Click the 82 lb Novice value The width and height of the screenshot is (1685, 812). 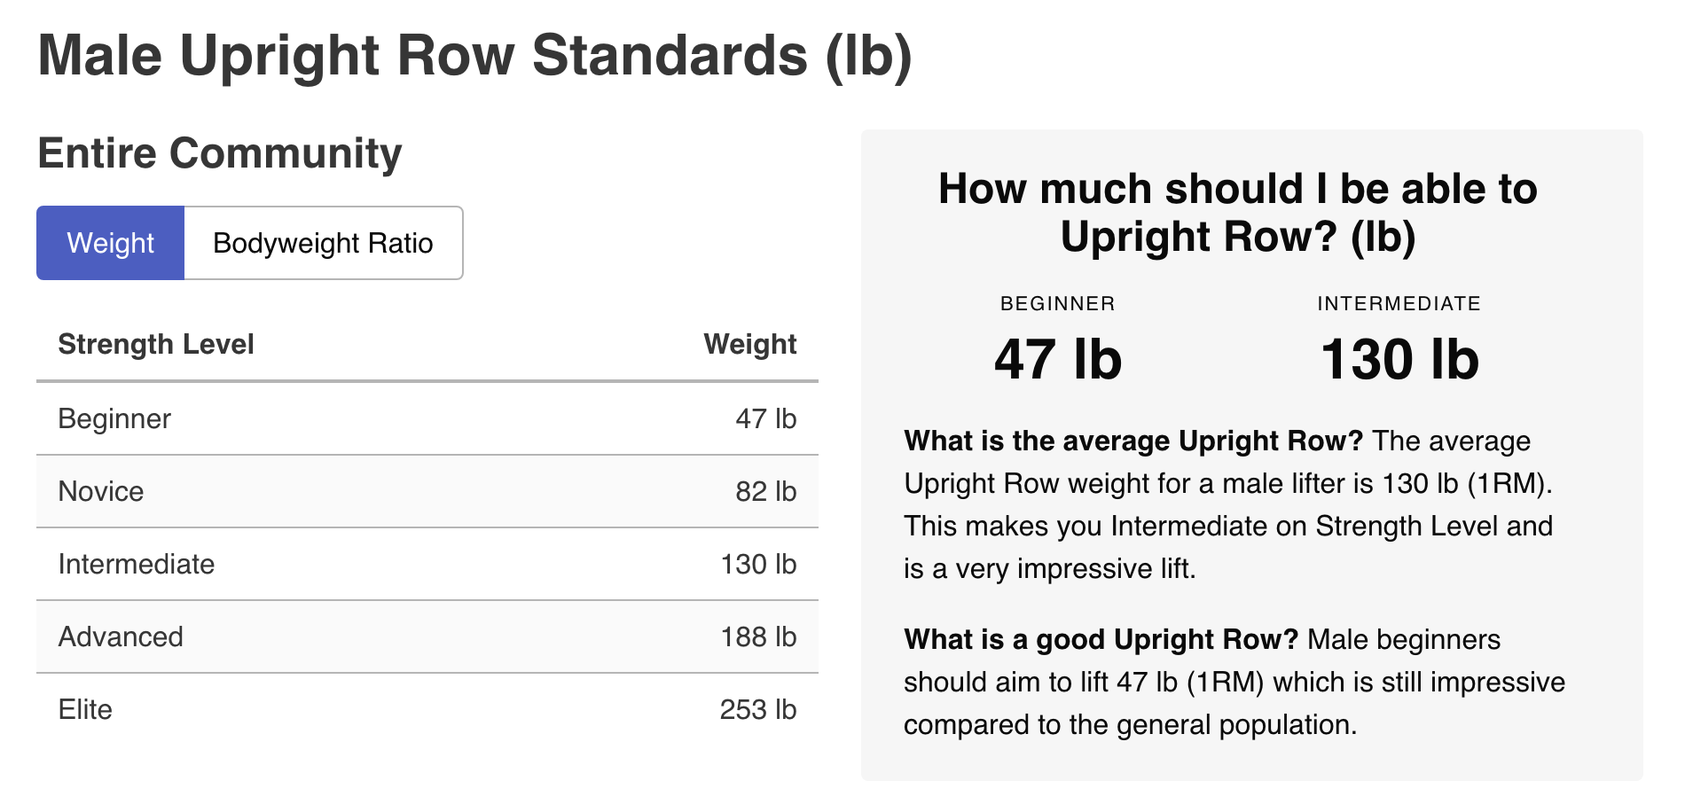click(x=765, y=491)
